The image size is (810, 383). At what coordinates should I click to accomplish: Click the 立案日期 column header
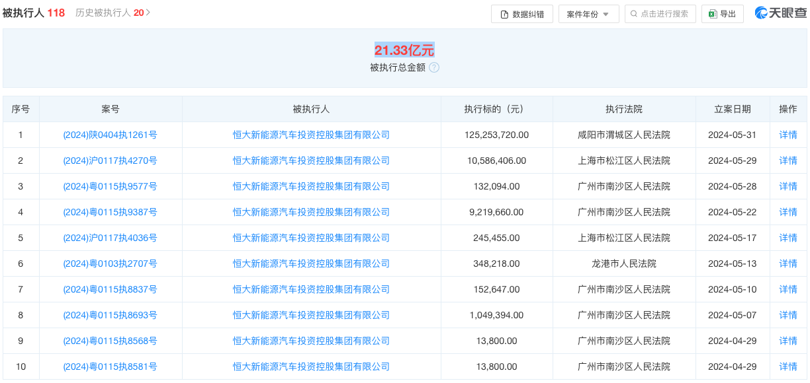point(733,110)
